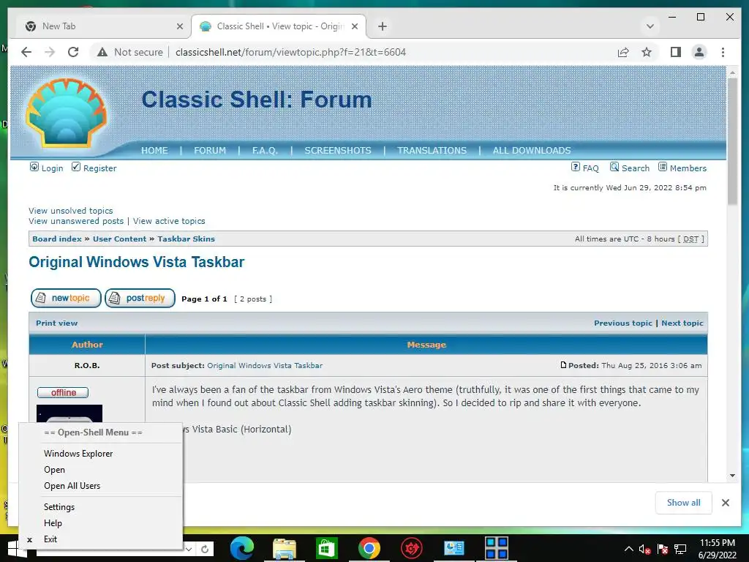Click the Search magnifier icon
Image resolution: width=749 pixels, height=562 pixels.
(x=614, y=167)
